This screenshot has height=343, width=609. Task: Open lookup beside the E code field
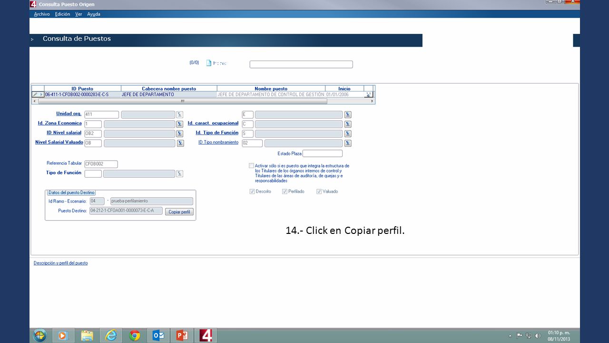(x=348, y=114)
